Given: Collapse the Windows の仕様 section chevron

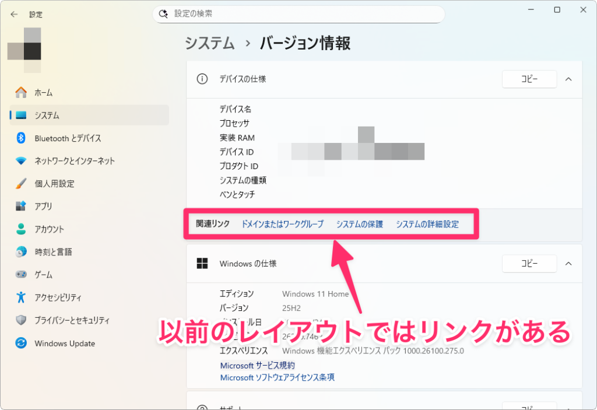Looking at the screenshot, I should (568, 264).
